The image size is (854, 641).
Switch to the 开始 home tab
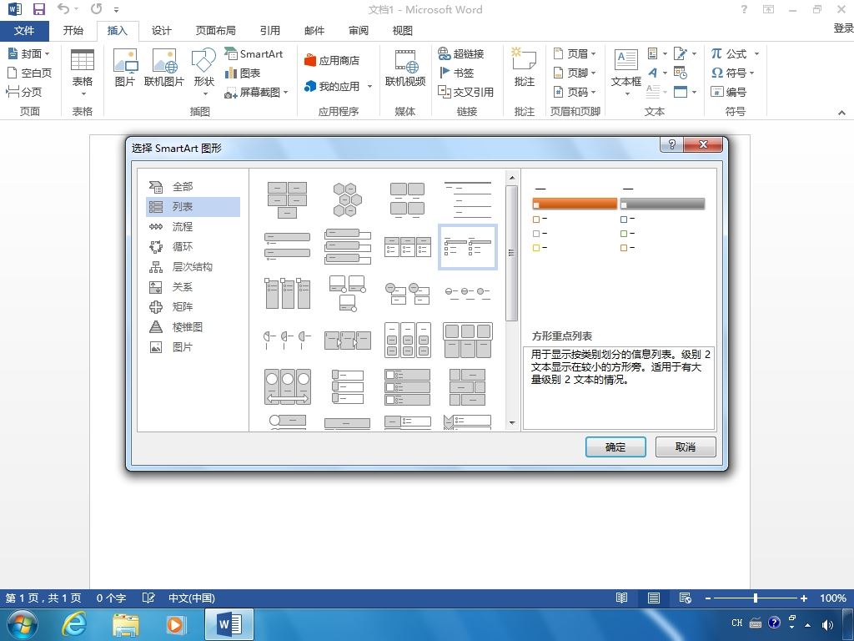click(x=73, y=31)
